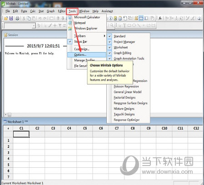The width and height of the screenshot is (204, 185).
Task: Toggle the Project Manager toolbar checkbox
Action: 109,42
